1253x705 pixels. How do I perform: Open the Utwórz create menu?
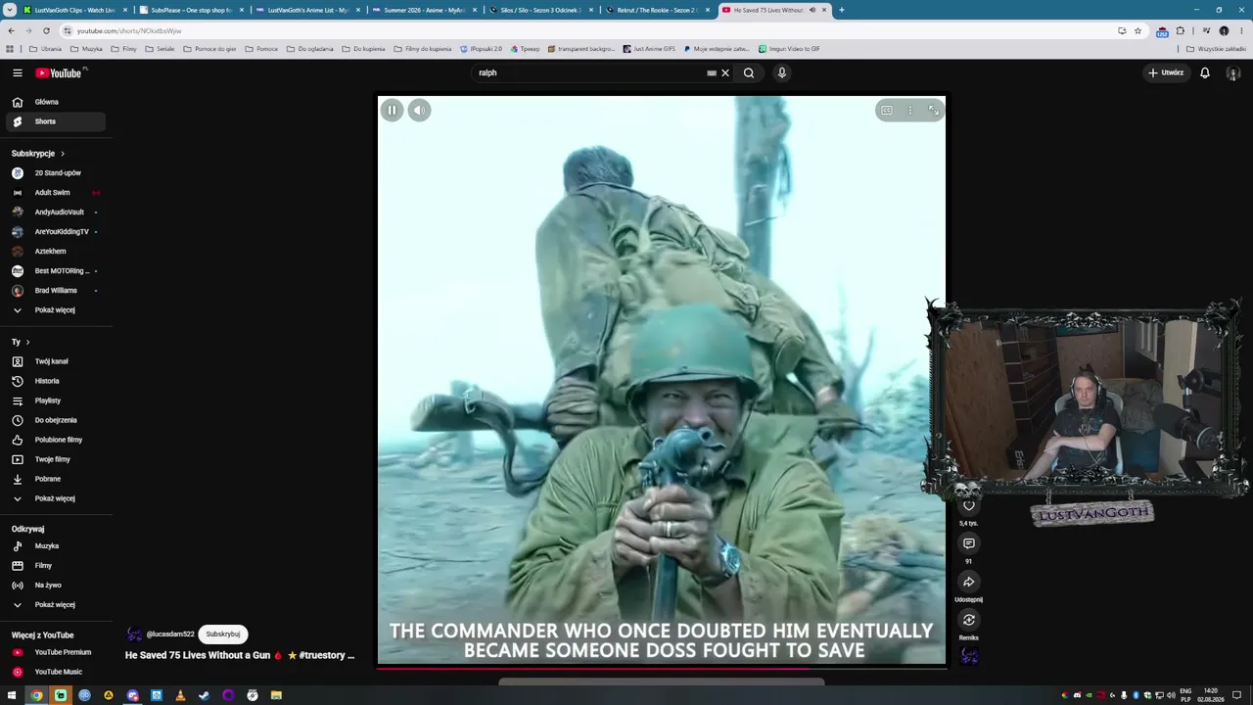[x=1166, y=72]
